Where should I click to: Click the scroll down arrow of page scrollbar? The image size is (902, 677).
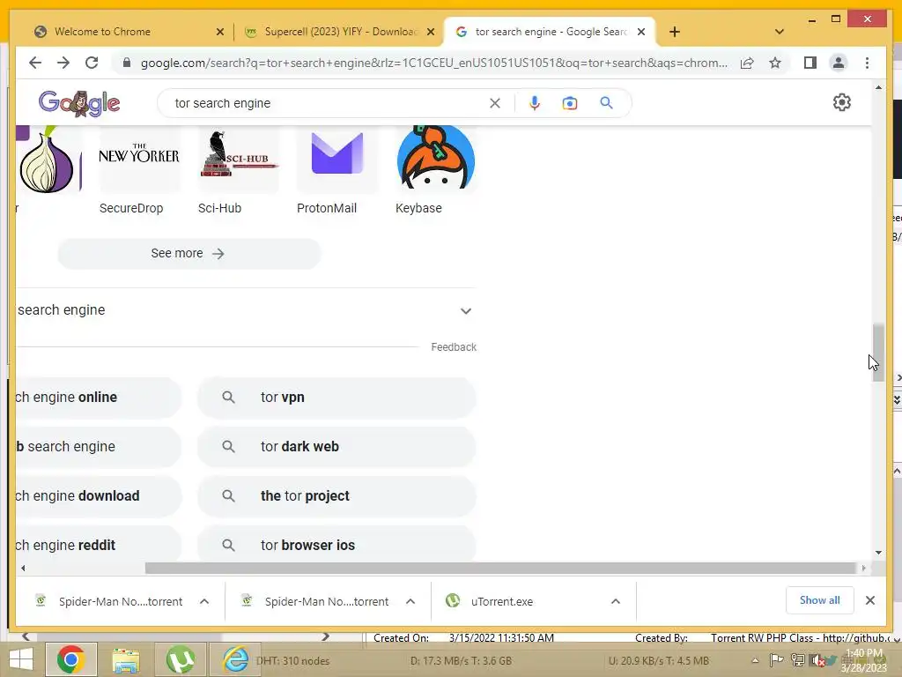pyautogui.click(x=878, y=553)
